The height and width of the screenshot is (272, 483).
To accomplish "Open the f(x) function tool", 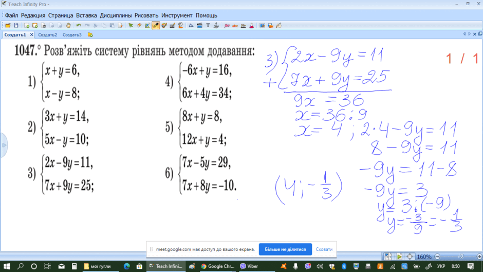I will [227, 26].
